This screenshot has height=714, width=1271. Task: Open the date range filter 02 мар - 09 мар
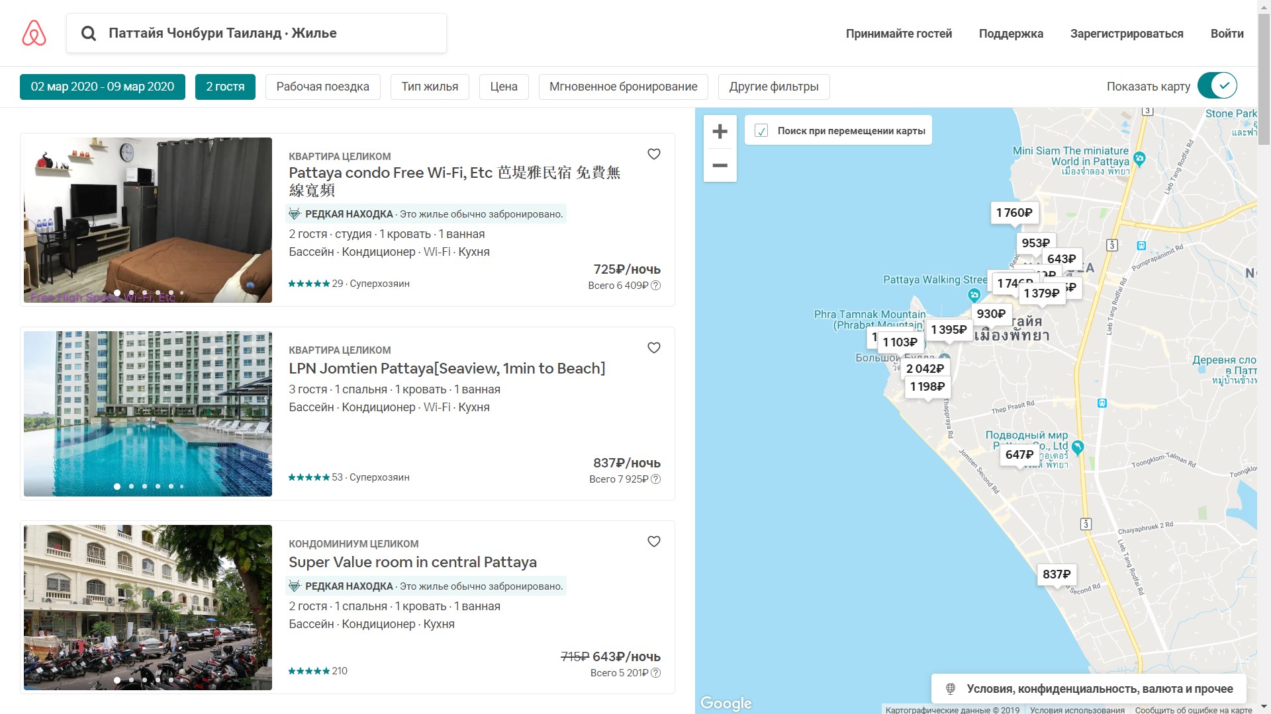tap(103, 87)
